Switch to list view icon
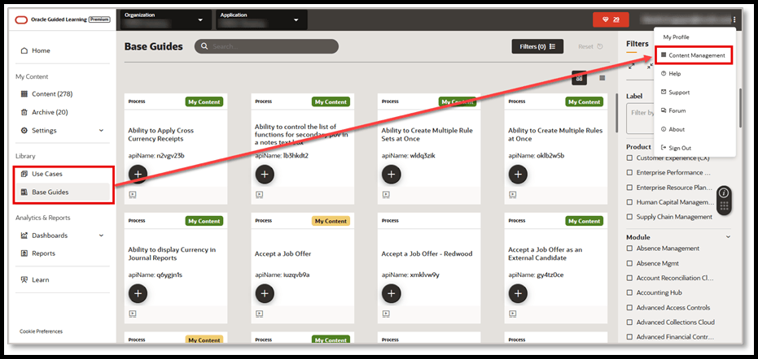 (x=602, y=78)
